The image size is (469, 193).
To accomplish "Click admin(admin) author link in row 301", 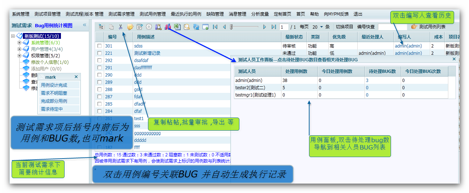I will pyautogui.click(x=408, y=46).
